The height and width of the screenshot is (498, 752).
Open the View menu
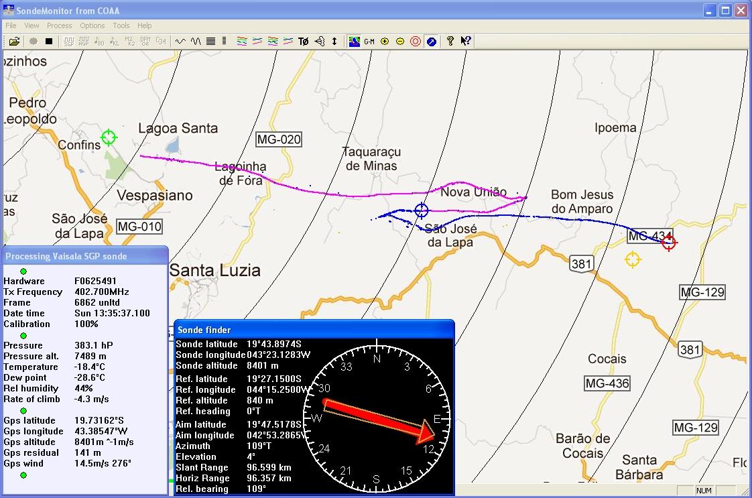32,25
